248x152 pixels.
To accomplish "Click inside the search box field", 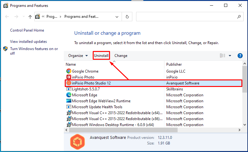I will point(185,17).
